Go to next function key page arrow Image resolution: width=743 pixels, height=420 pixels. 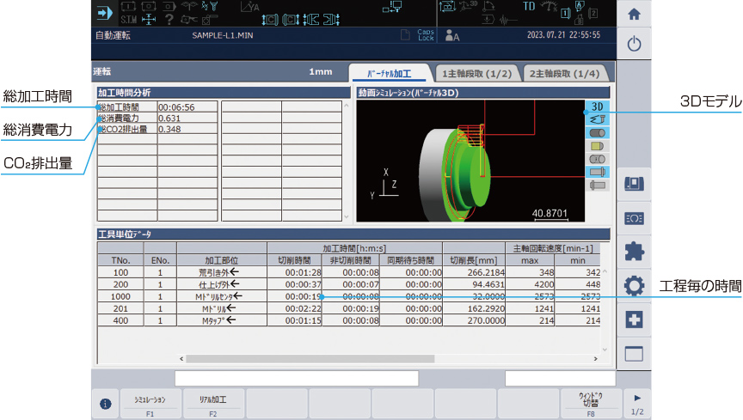pos(636,404)
